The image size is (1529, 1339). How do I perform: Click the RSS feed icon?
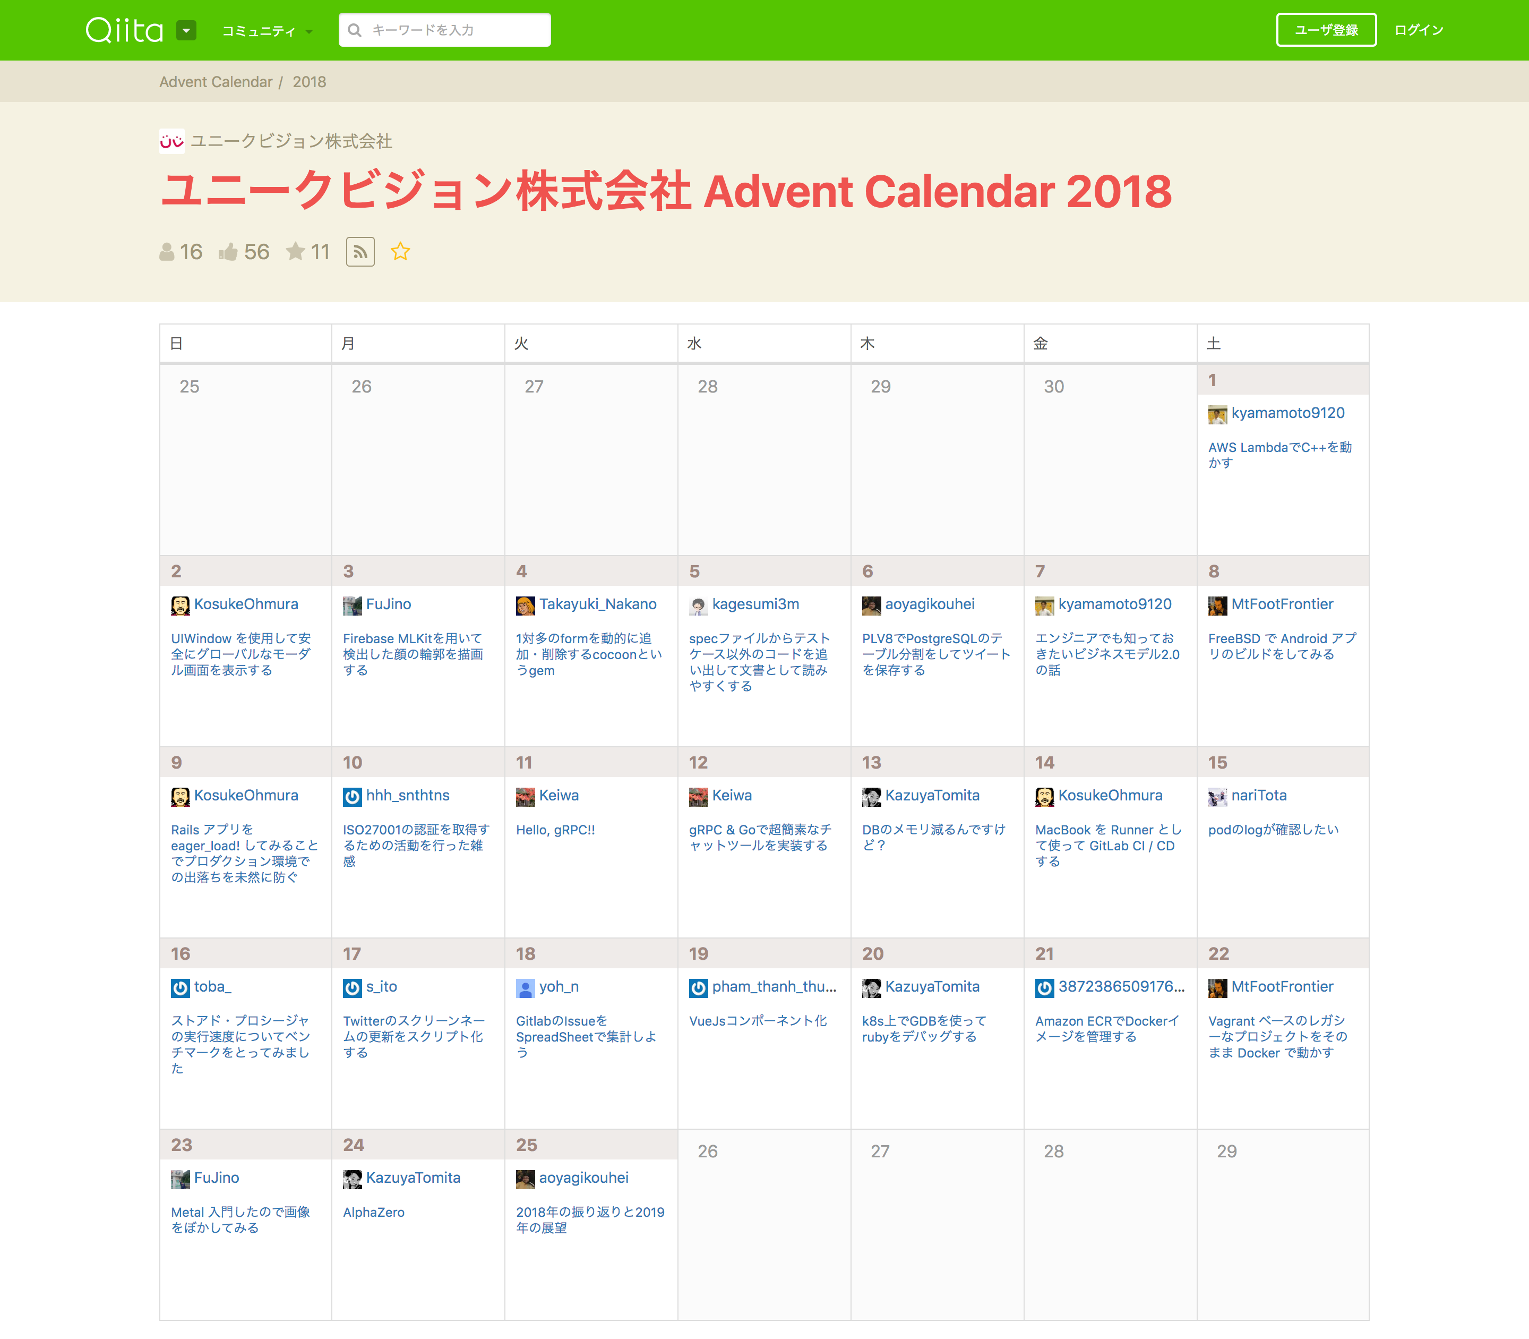tap(360, 252)
